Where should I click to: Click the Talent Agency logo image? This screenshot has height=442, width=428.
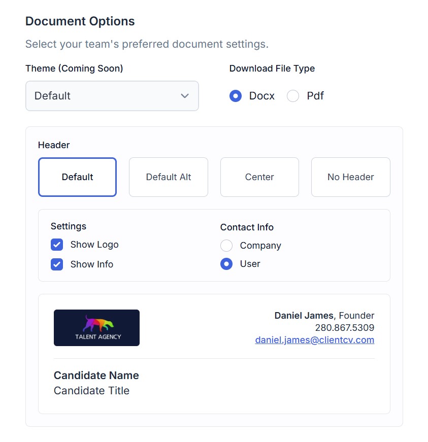[x=96, y=328]
